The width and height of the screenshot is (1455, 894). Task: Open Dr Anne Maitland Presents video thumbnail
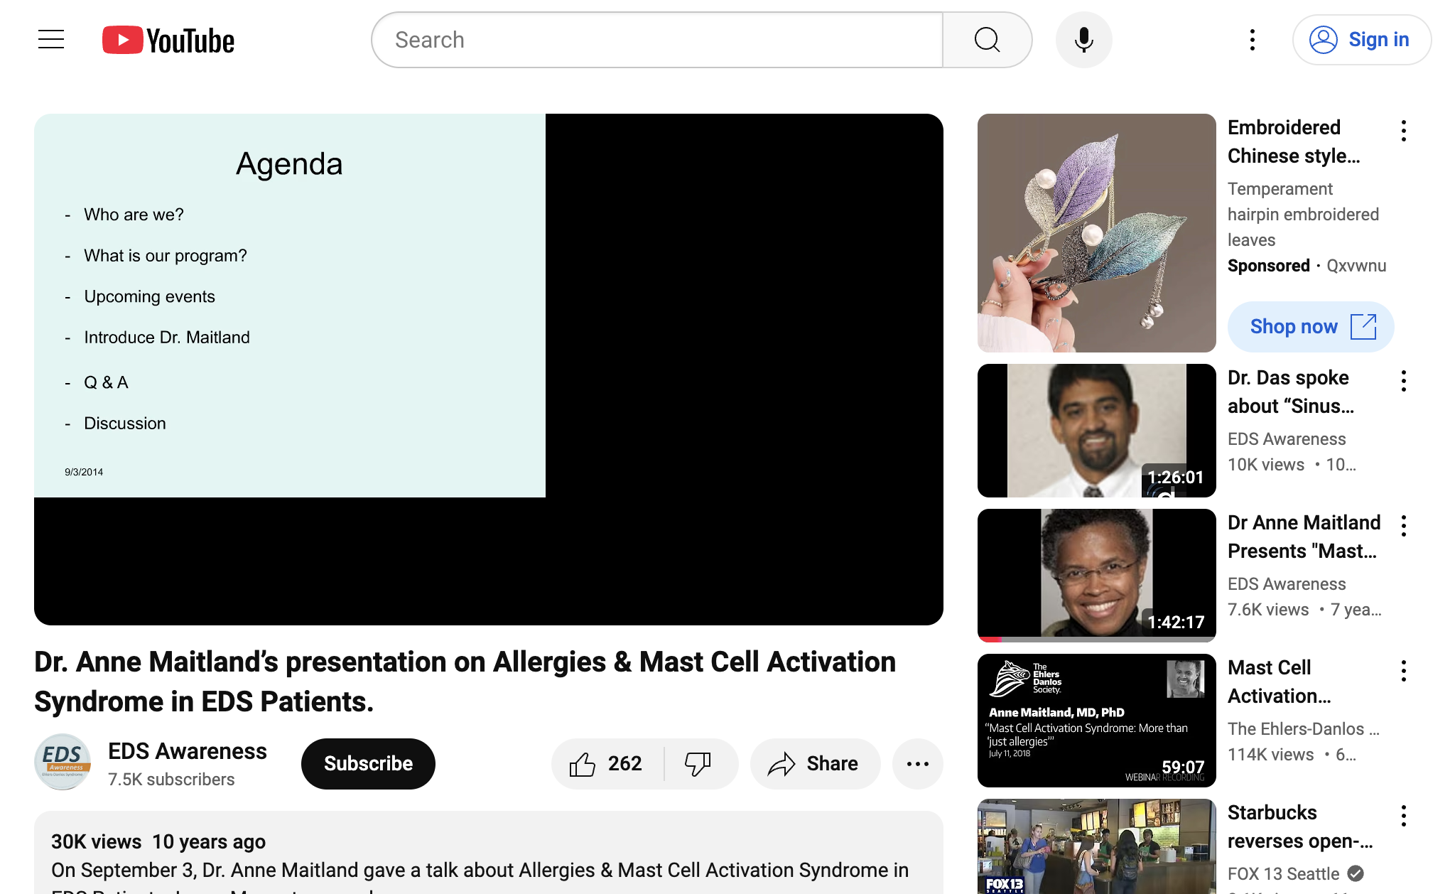[x=1096, y=576]
